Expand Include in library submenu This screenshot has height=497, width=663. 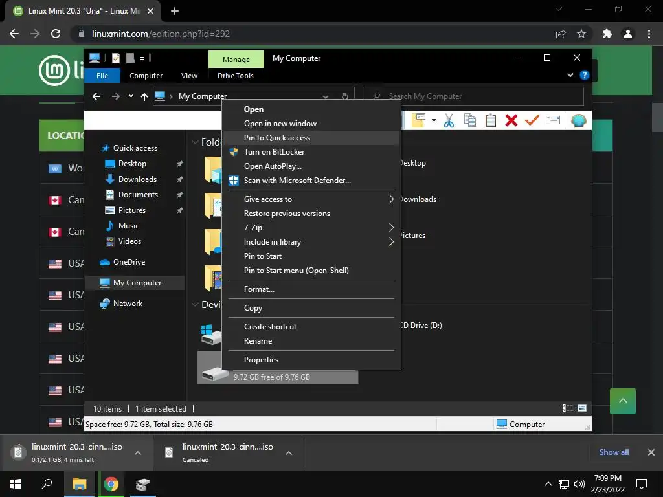[311, 242]
